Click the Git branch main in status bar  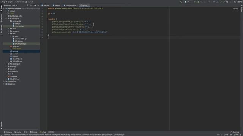[236, 135]
